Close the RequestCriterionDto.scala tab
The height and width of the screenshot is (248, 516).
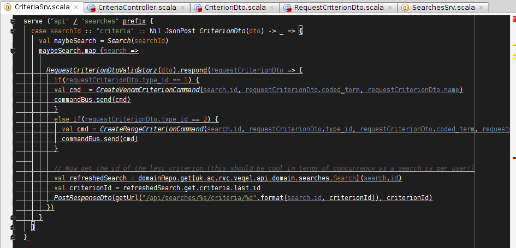pyautogui.click(x=390, y=8)
